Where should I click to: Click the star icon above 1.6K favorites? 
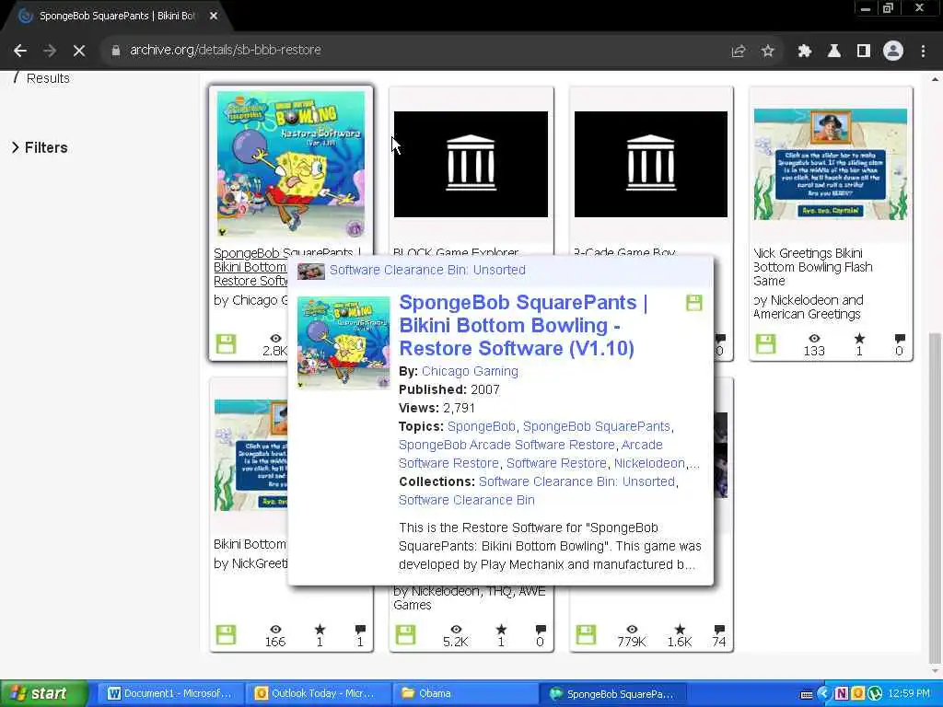coord(680,629)
